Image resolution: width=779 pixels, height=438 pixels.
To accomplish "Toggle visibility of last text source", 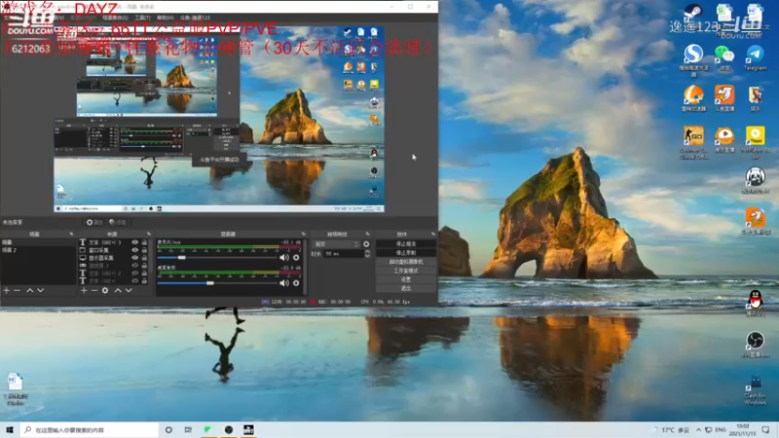I will (x=134, y=280).
